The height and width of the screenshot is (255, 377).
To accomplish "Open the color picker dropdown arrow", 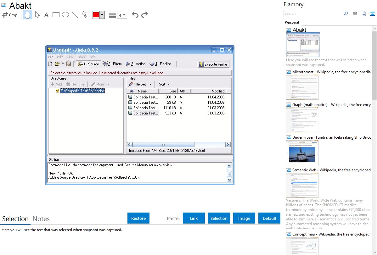I will coord(102,15).
